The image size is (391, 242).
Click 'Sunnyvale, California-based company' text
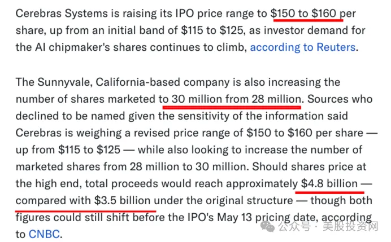coord(133,82)
